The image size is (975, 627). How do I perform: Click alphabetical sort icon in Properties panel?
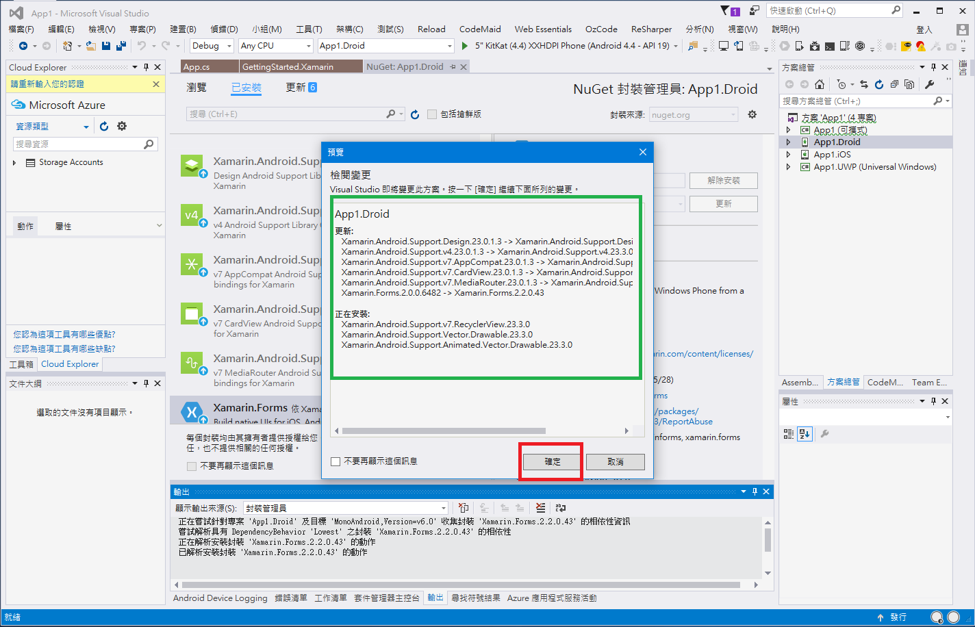[x=805, y=433]
